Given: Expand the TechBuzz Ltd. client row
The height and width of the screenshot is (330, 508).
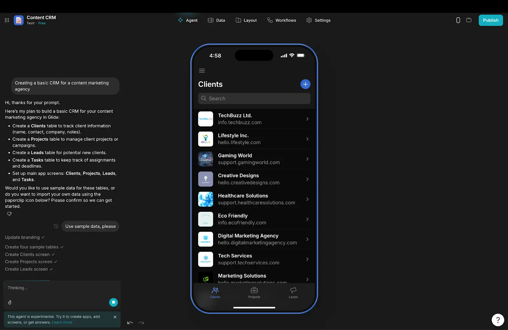Looking at the screenshot, I should (307, 119).
